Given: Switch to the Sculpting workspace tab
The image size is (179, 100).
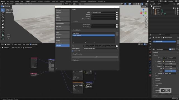Looking at the screenshot, I should 40,1.
